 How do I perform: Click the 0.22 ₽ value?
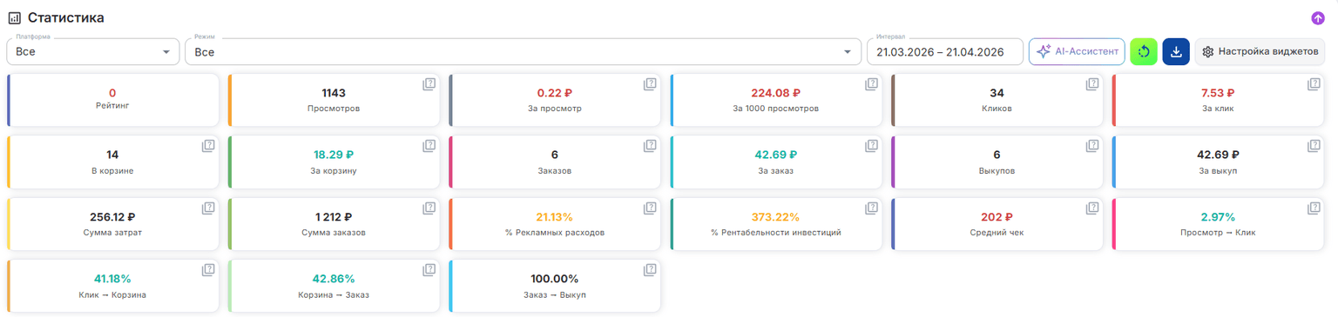(x=555, y=93)
